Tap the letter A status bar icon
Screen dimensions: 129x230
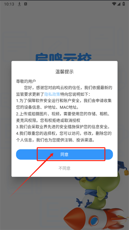coord(26,4)
